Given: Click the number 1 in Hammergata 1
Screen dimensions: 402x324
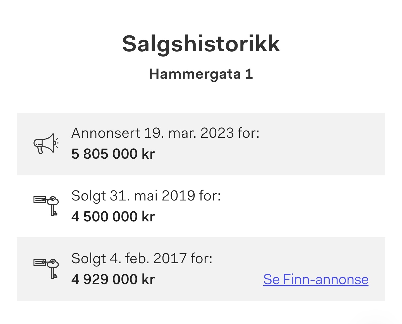Looking at the screenshot, I should tap(249, 74).
